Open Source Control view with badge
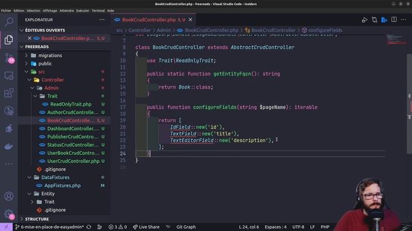The width and height of the screenshot is (412, 231). pyautogui.click(x=9, y=58)
